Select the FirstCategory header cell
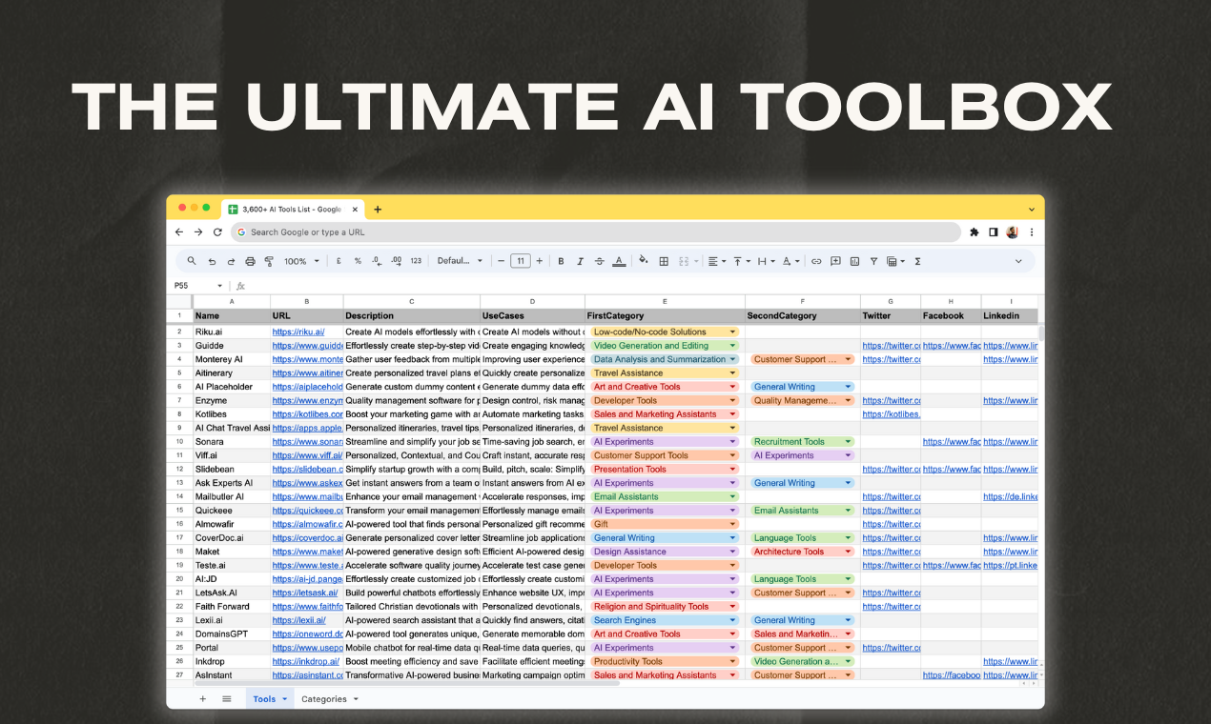The width and height of the screenshot is (1211, 724). click(x=666, y=315)
